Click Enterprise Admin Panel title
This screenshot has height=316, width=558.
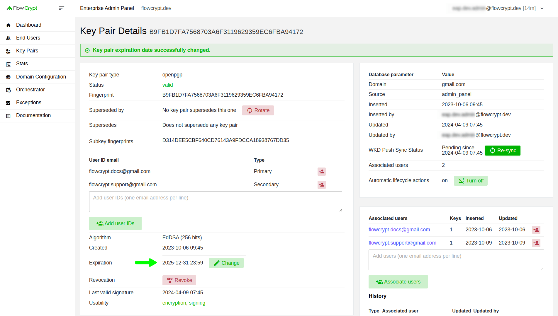point(107,8)
